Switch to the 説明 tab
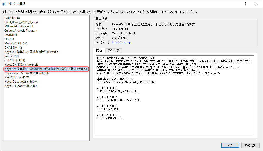 (99, 50)
